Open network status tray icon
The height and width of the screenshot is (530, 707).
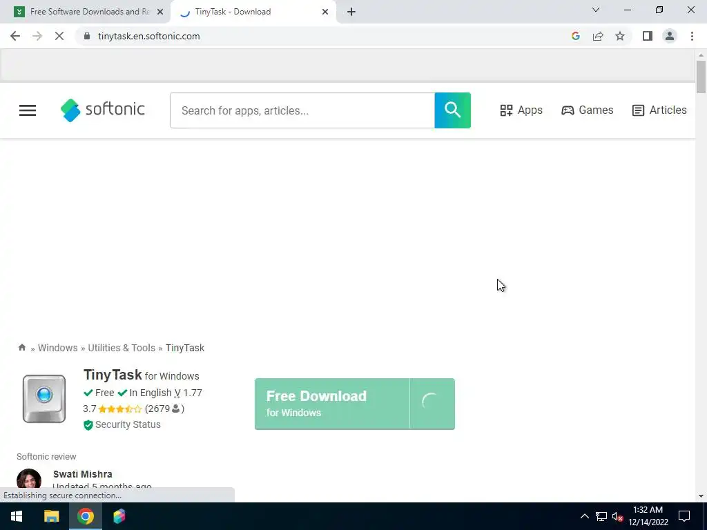coord(601,516)
